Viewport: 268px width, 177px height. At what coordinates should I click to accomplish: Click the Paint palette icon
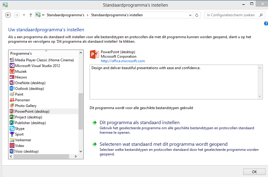[x=12, y=94]
